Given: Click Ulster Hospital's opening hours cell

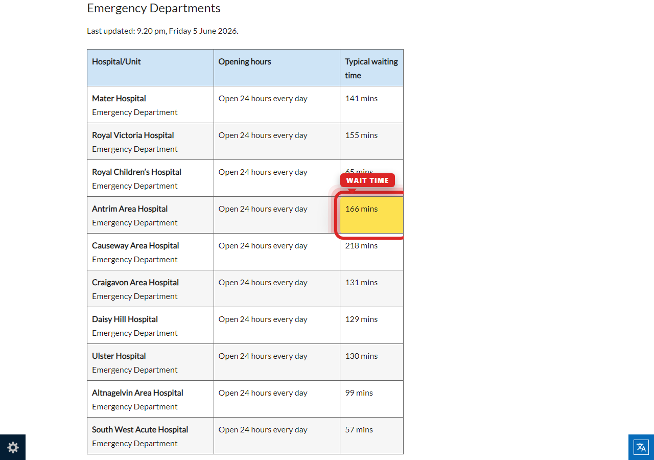Looking at the screenshot, I should [x=277, y=362].
